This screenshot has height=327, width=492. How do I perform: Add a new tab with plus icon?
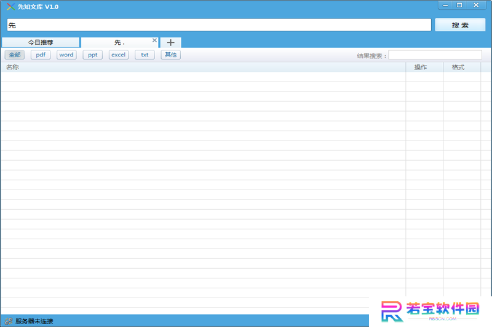tap(171, 42)
